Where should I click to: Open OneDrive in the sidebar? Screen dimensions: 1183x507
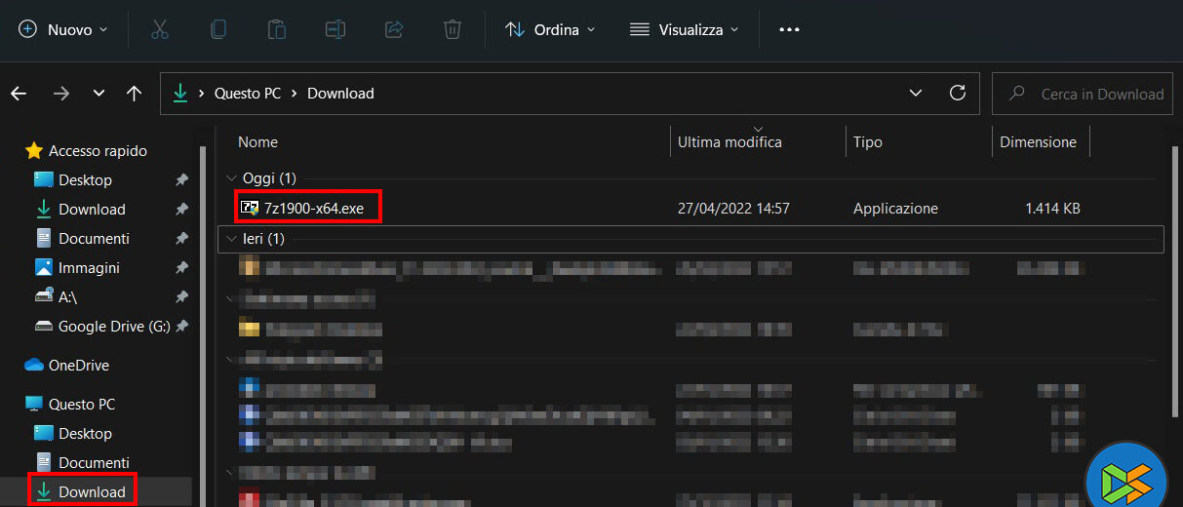(78, 366)
